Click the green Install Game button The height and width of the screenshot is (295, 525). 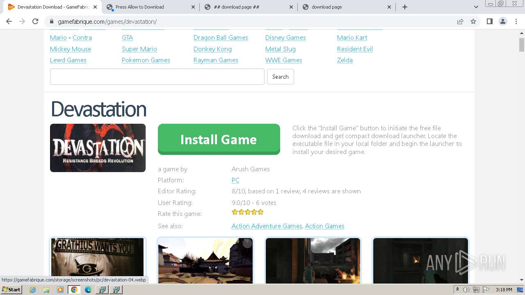tap(219, 139)
